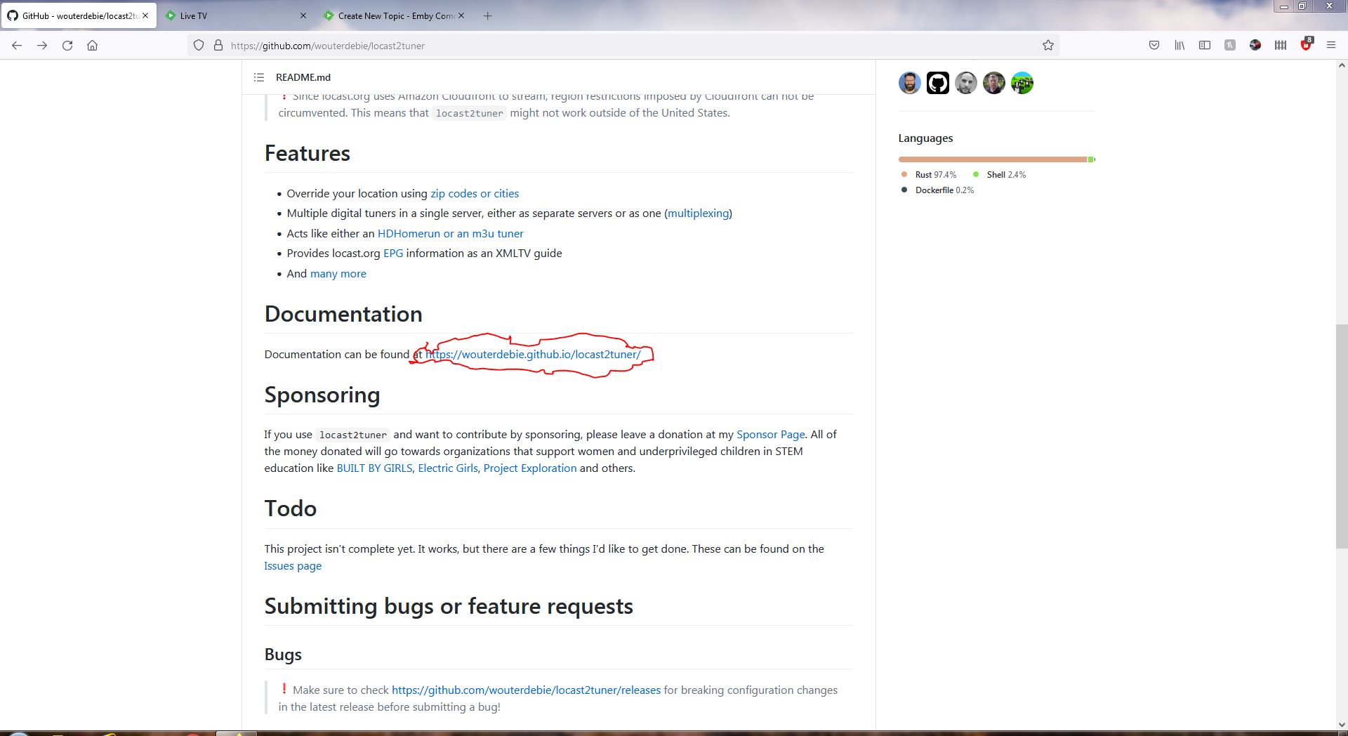This screenshot has width=1348, height=736.
Task: Open the Firefox library icon
Action: pos(1179,45)
